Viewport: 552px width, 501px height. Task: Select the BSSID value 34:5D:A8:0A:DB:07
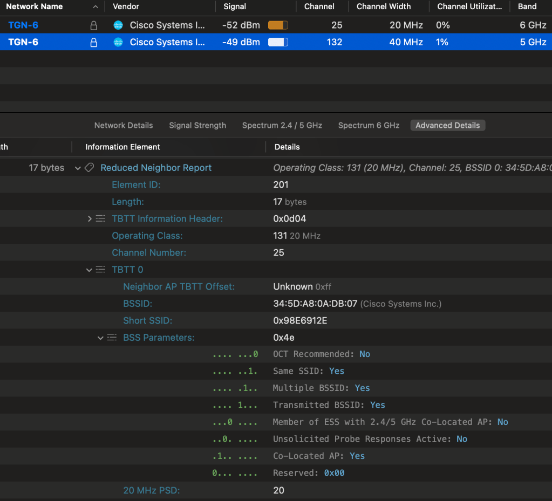315,304
